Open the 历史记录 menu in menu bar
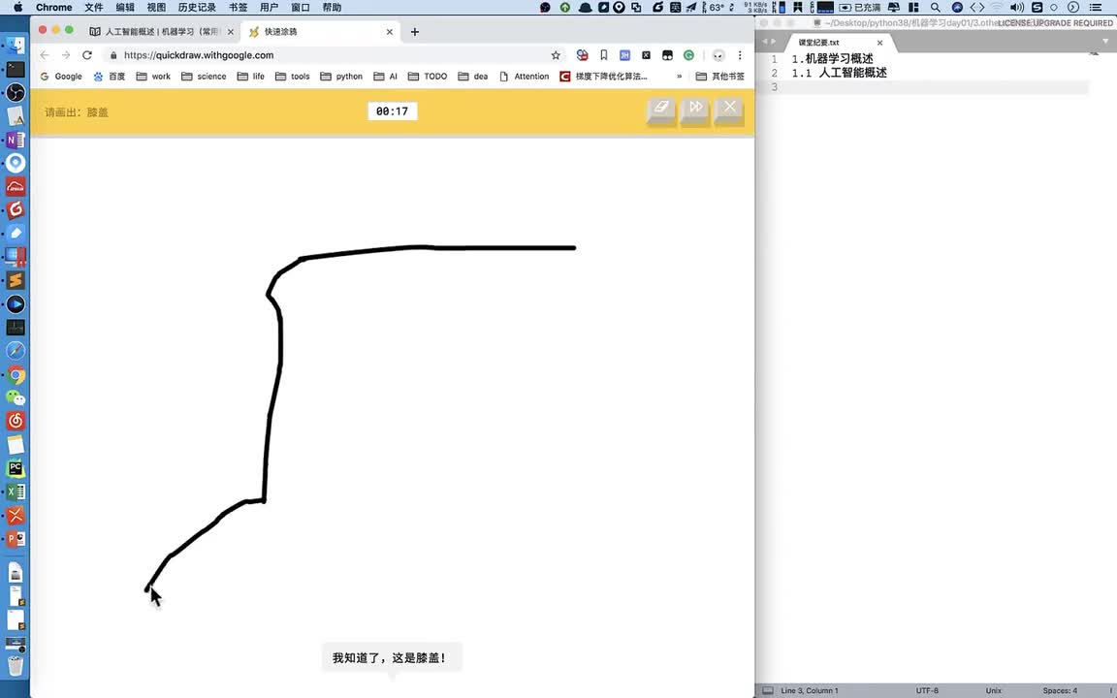This screenshot has width=1117, height=698. 197,8
